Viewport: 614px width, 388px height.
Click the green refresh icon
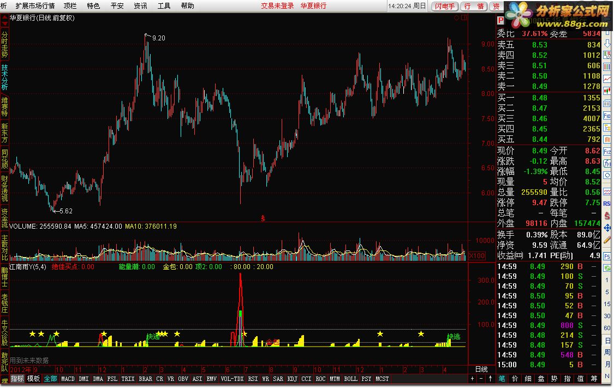click(x=607, y=268)
